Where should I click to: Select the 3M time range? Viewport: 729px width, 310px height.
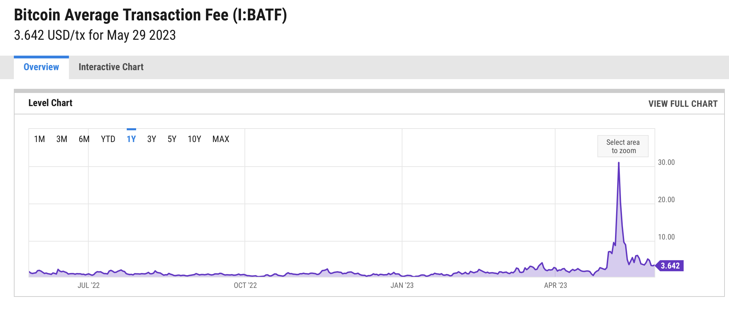pos(62,139)
